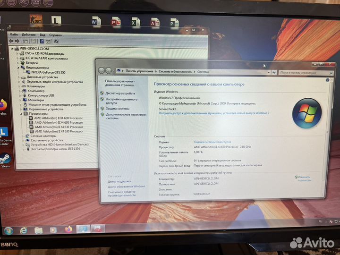This screenshot has width=340, height=255.
Task: Open the address bar history dropdown
Action: tap(269, 72)
